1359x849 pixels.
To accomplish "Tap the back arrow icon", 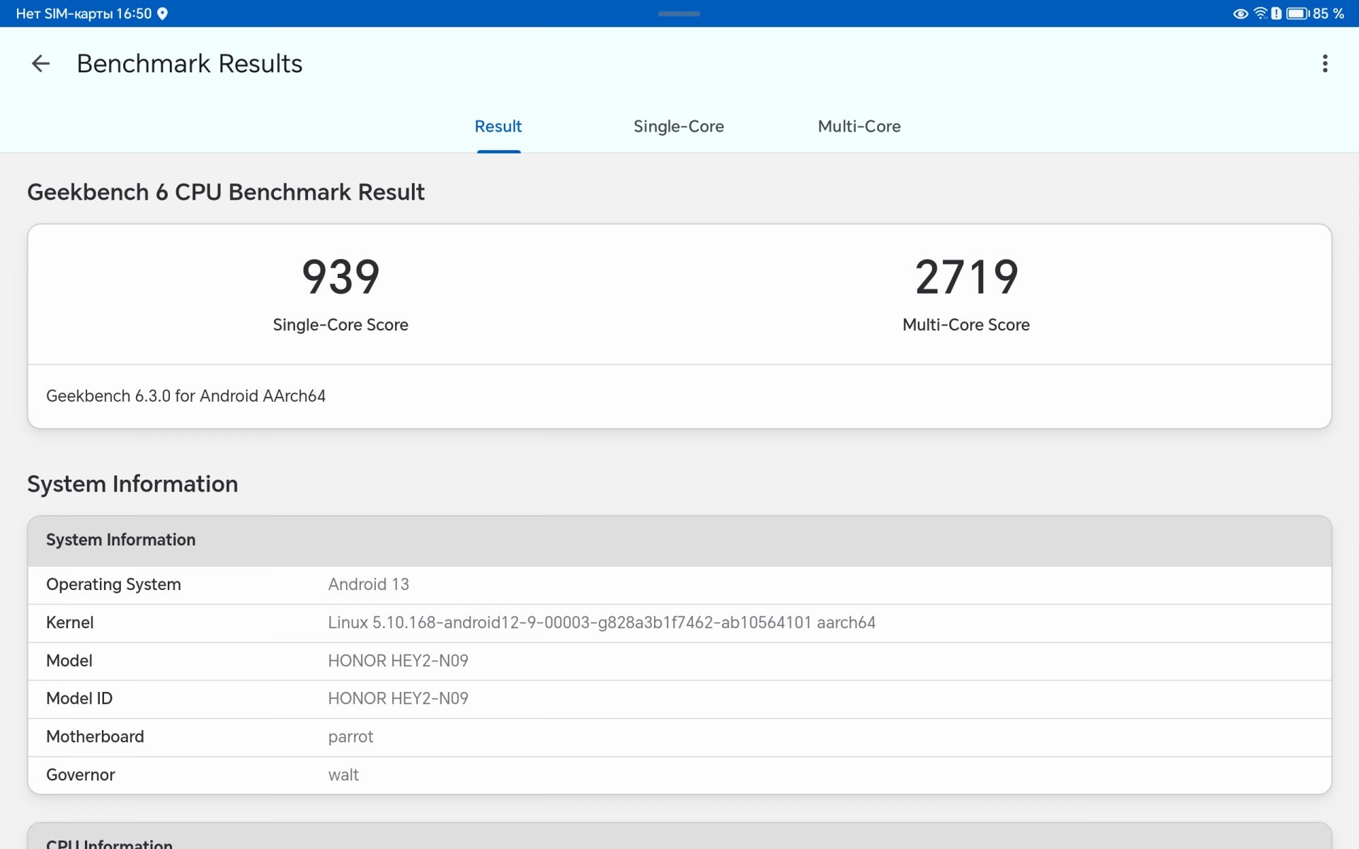I will (40, 64).
